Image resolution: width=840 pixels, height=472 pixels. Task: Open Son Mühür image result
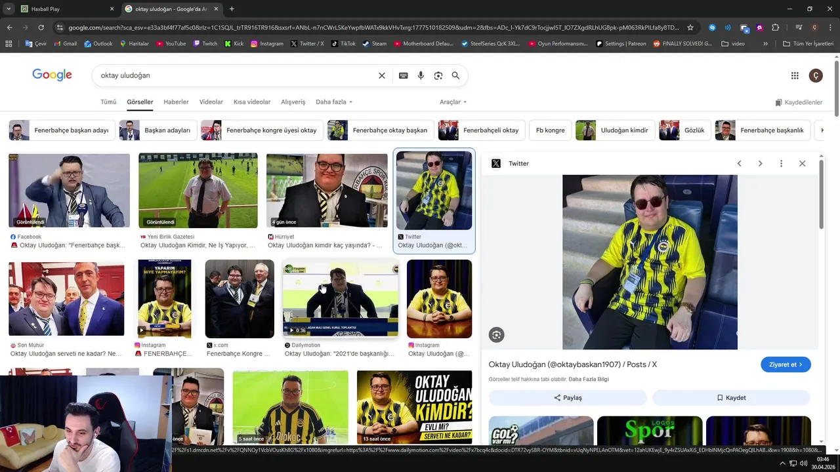pyautogui.click(x=66, y=299)
